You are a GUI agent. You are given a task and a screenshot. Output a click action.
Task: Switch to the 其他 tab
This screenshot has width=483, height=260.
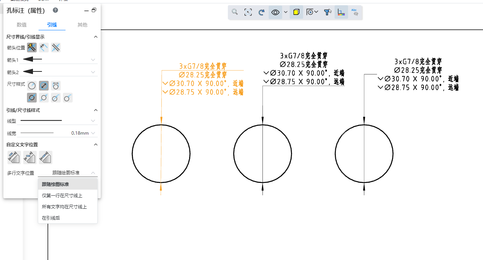[82, 25]
